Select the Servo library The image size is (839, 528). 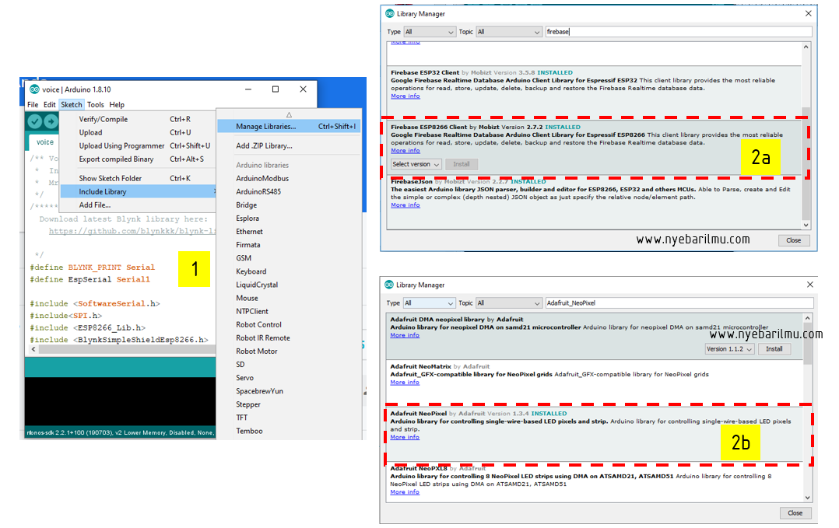244,378
